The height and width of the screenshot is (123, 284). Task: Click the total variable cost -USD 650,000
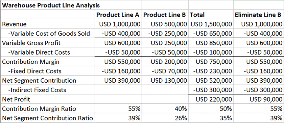tap(212, 34)
